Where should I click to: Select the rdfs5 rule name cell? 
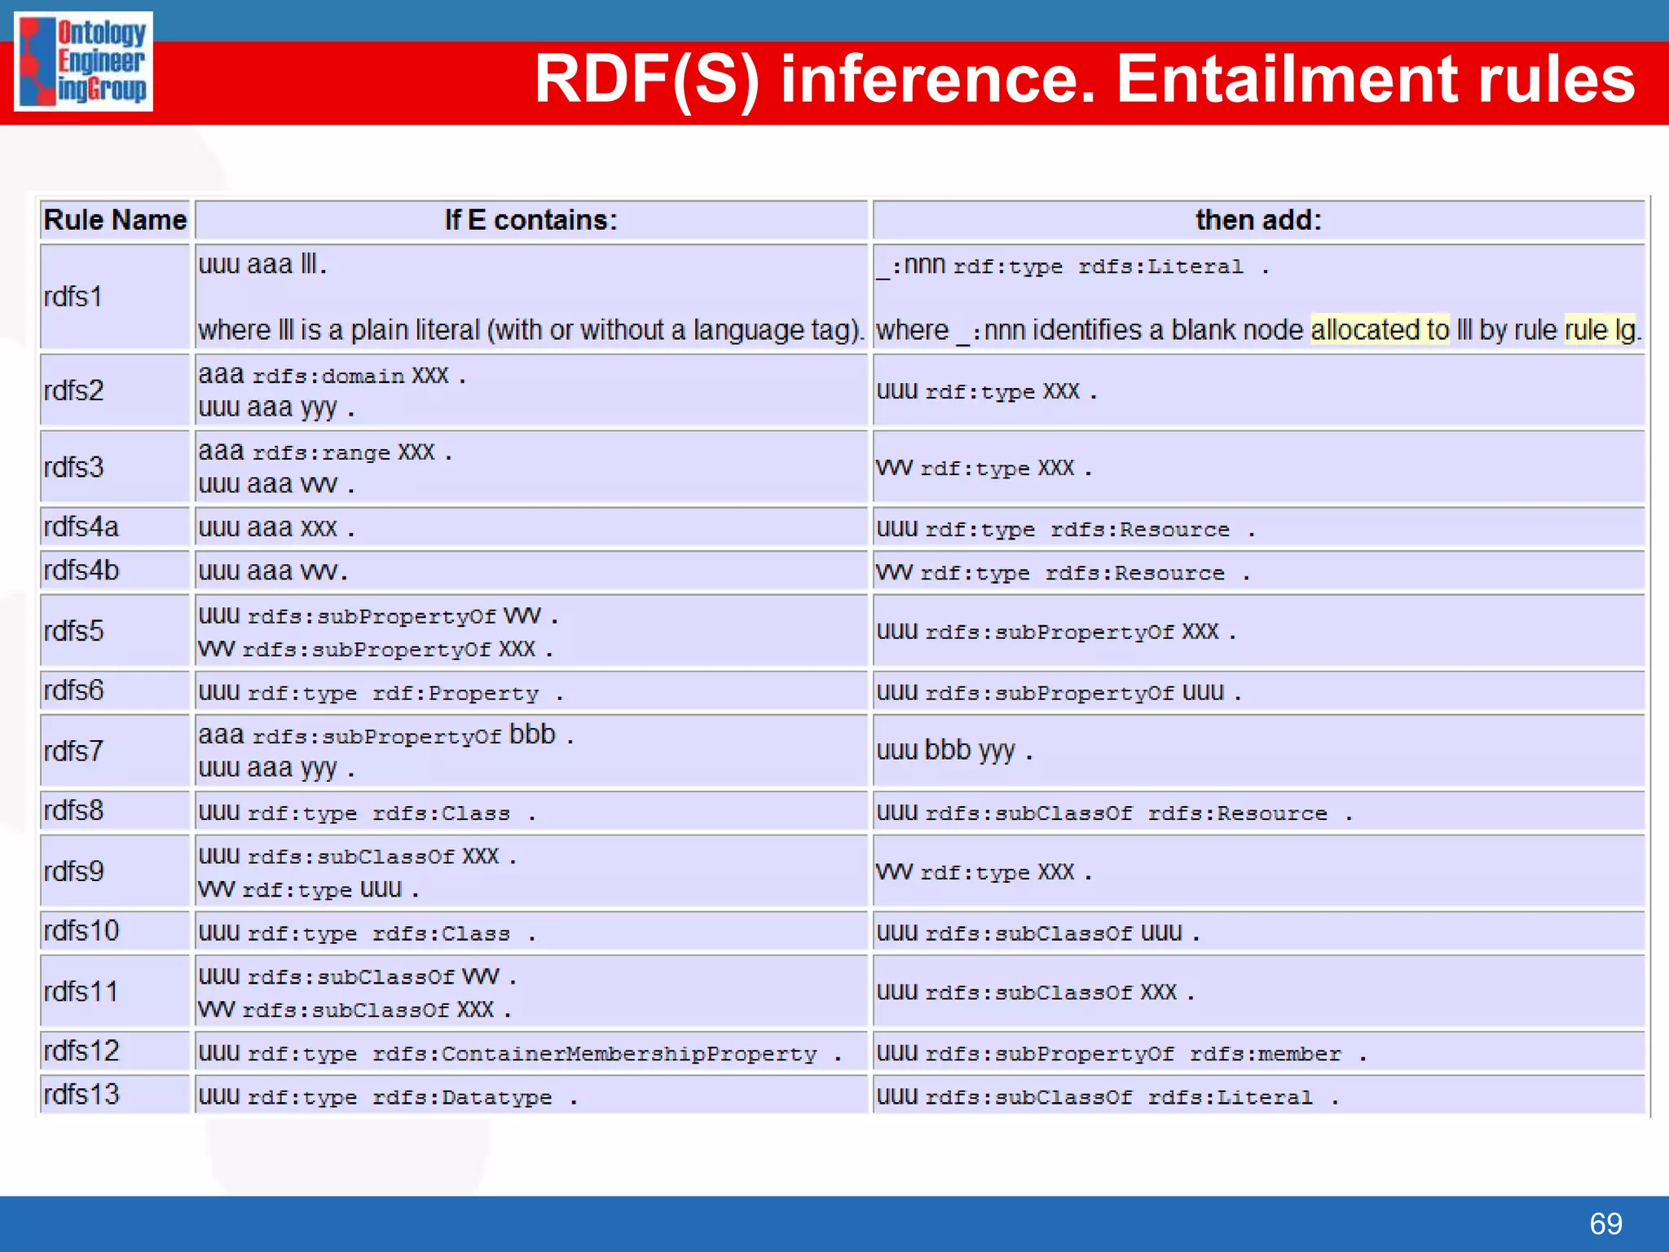pyautogui.click(x=73, y=631)
